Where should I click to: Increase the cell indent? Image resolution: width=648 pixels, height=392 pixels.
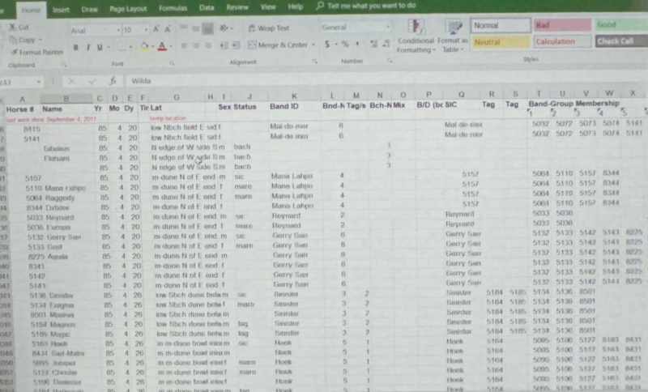tap(236, 45)
